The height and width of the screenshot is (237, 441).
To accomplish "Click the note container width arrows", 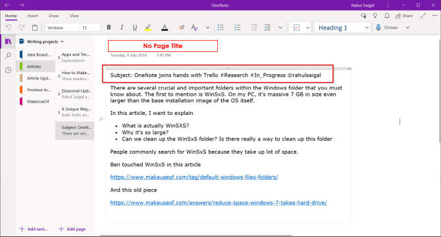I will (x=349, y=69).
